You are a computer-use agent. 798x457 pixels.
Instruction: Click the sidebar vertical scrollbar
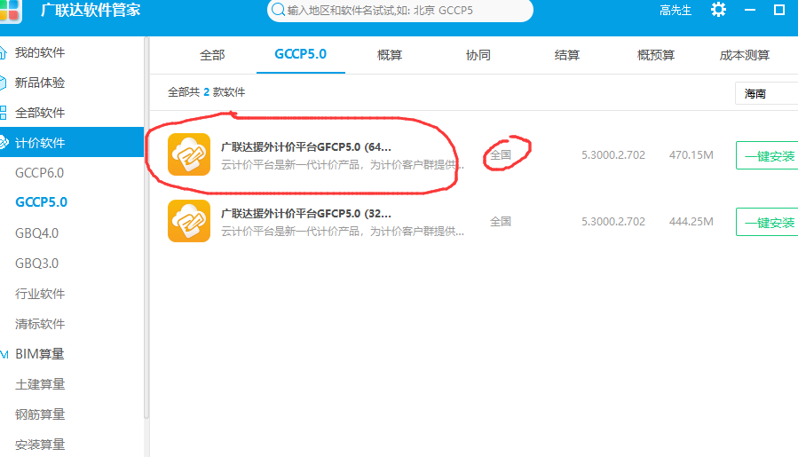[146, 227]
